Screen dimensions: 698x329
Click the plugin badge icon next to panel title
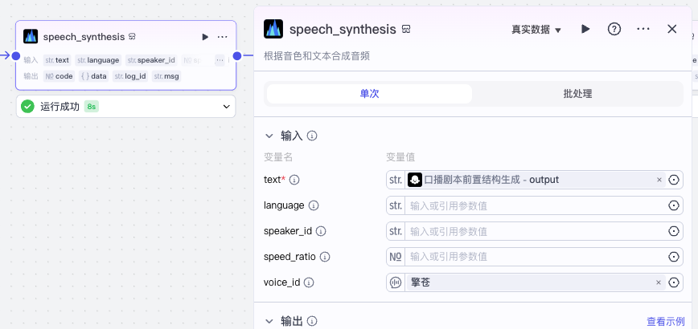tap(406, 30)
